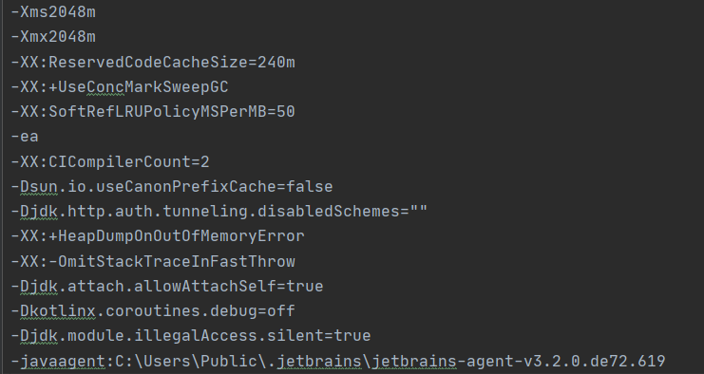Click the allowAttachSelf=true setting
This screenshot has height=374, width=704.
(229, 286)
